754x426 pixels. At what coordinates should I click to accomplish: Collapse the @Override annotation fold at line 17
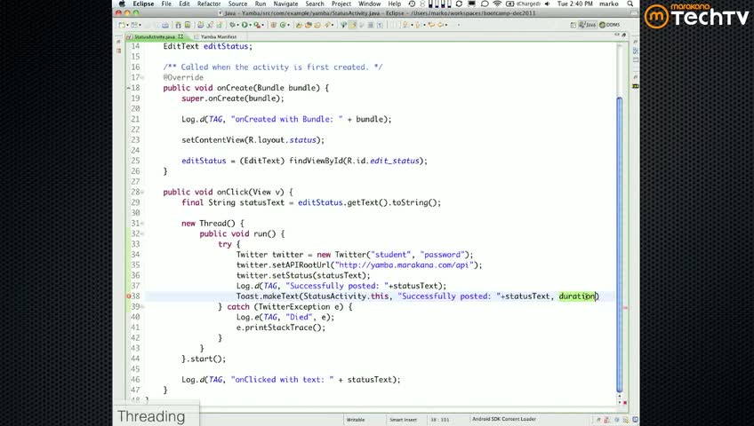pos(142,77)
